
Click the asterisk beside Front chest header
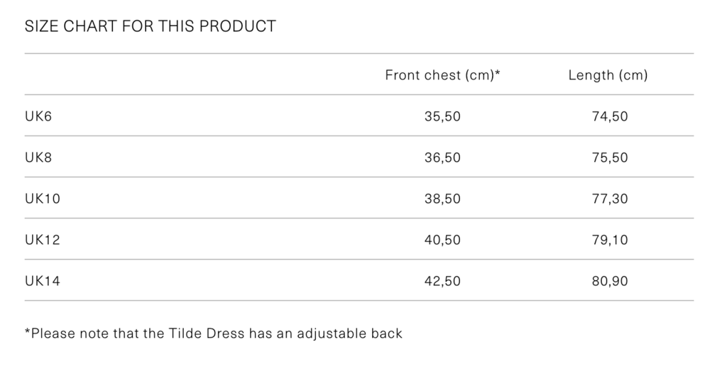[x=498, y=73]
